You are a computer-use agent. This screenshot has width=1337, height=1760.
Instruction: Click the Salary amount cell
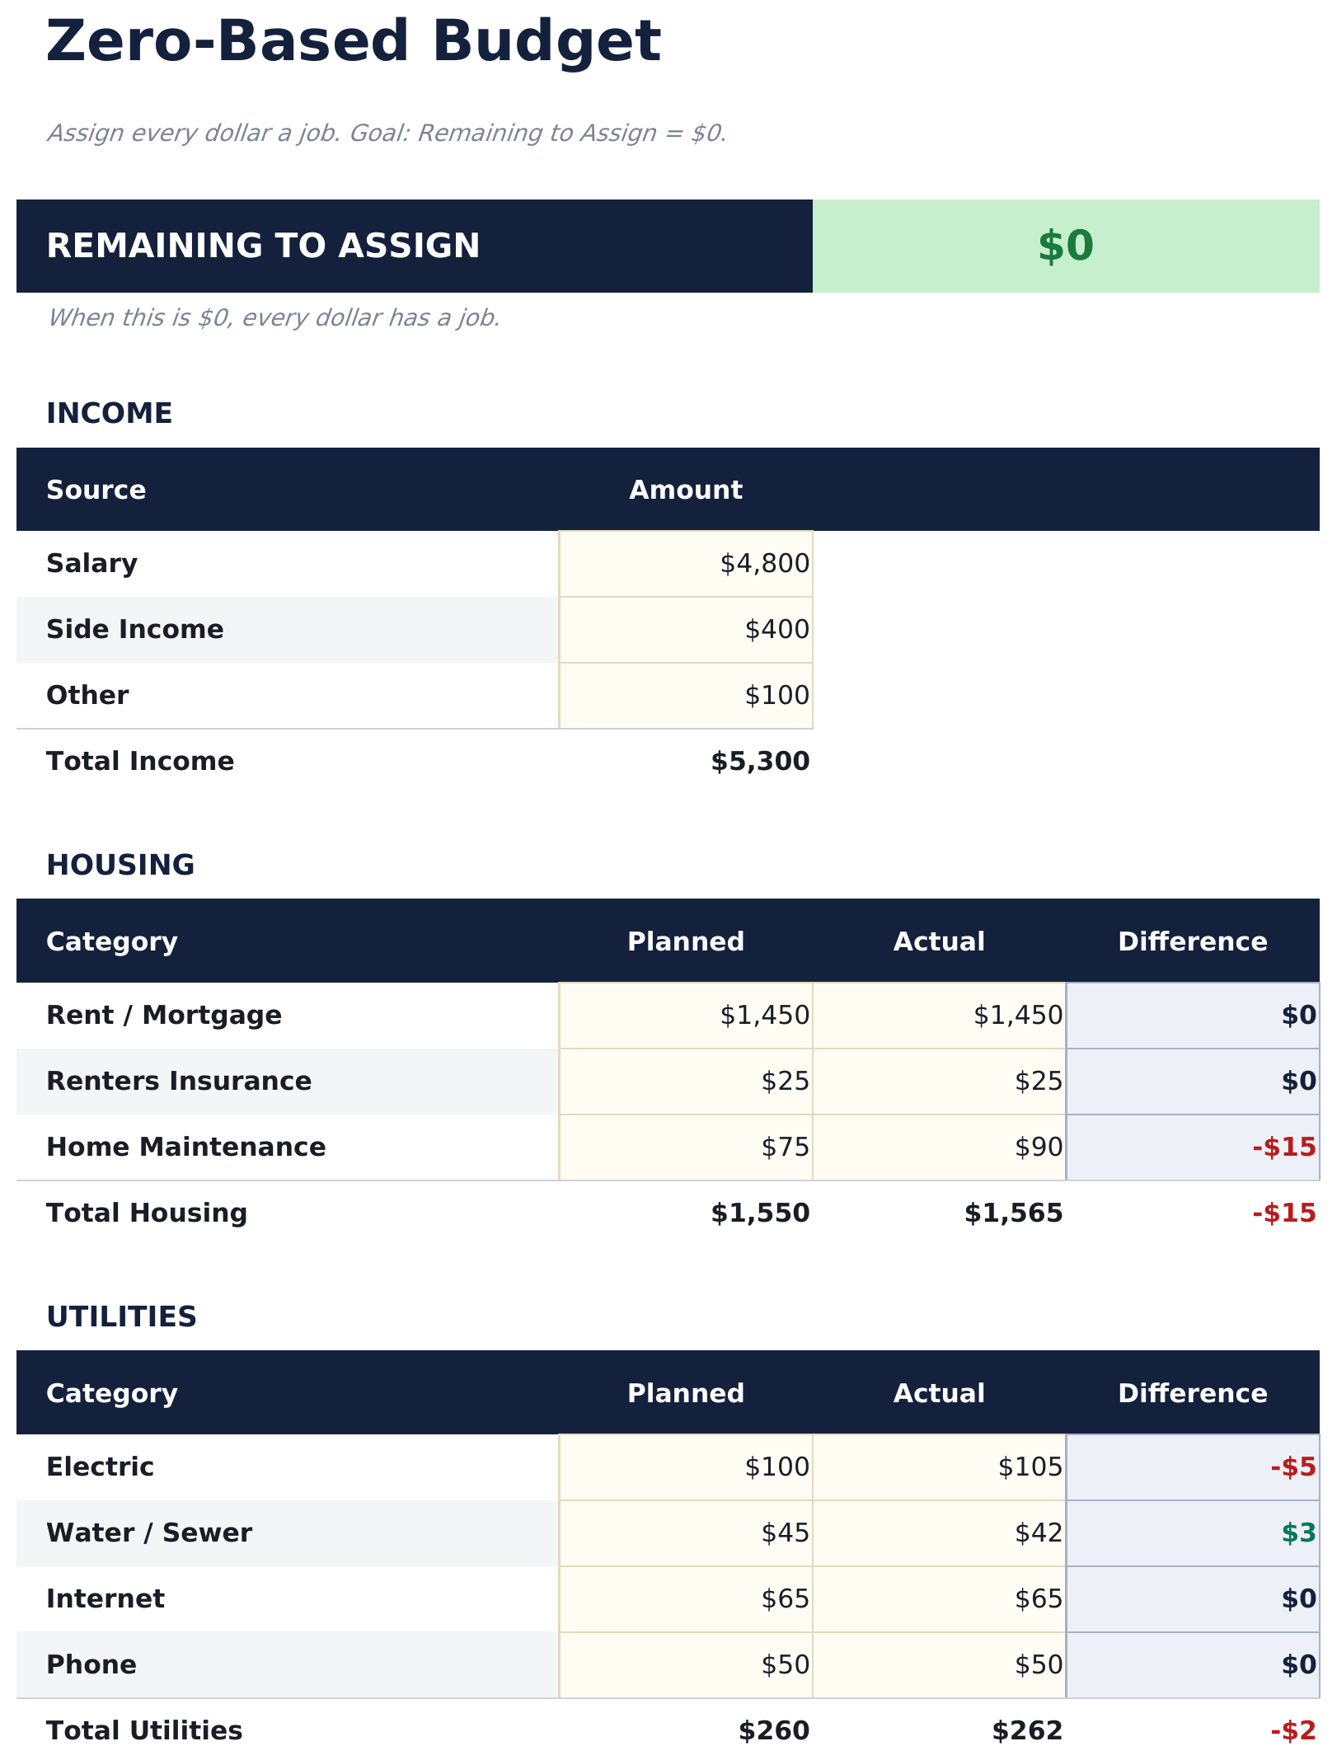pyautogui.click(x=686, y=564)
